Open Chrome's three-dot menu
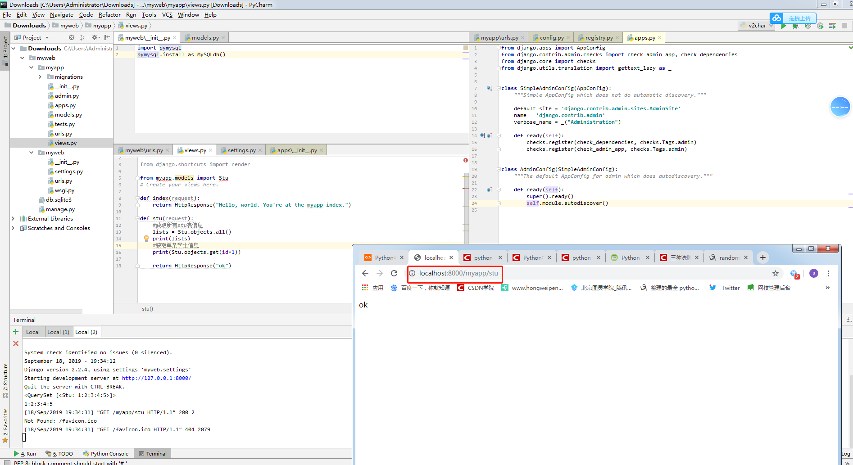This screenshot has width=853, height=465. coord(828,273)
